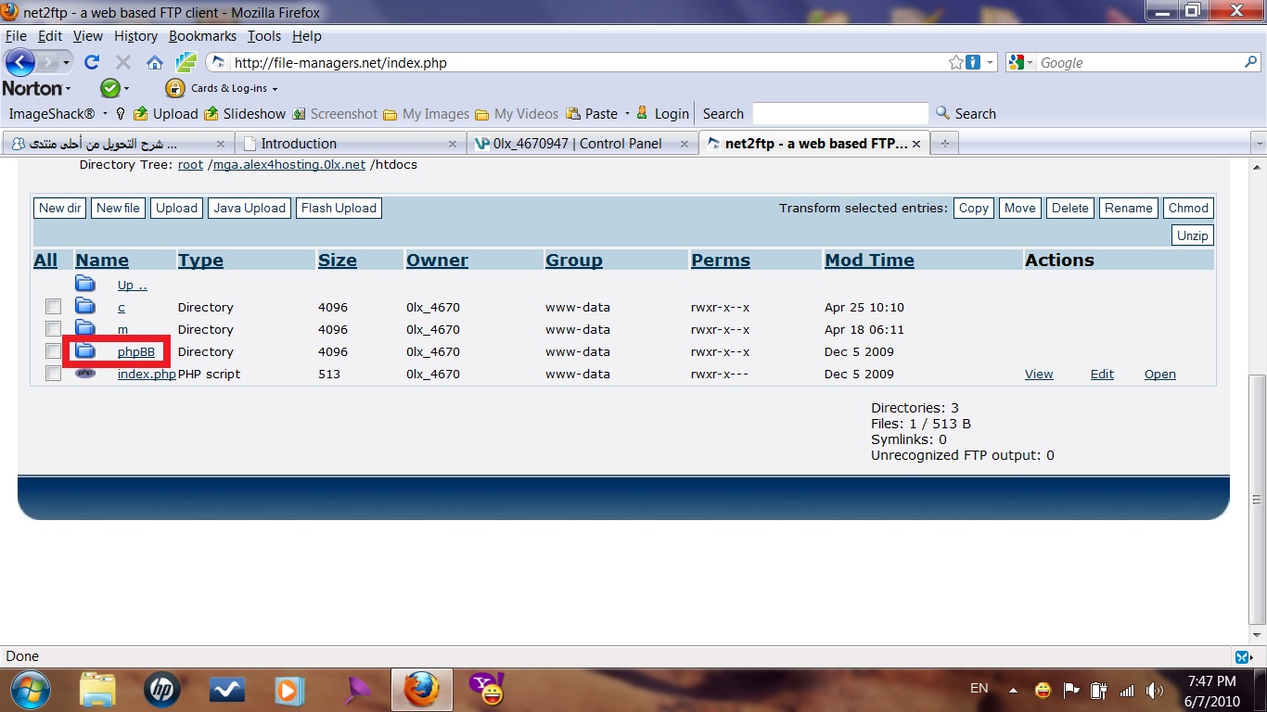1267x712 pixels.
Task: Open the phpBB folder icon
Action: pyautogui.click(x=85, y=351)
